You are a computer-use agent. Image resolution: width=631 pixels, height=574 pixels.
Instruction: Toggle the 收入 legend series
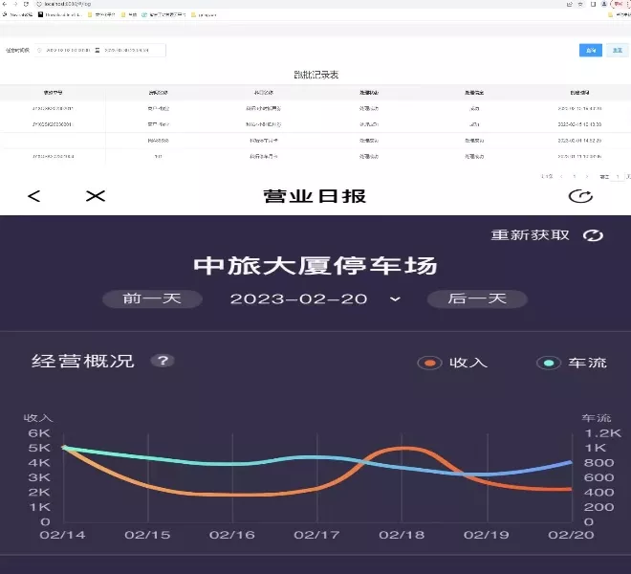coord(452,363)
